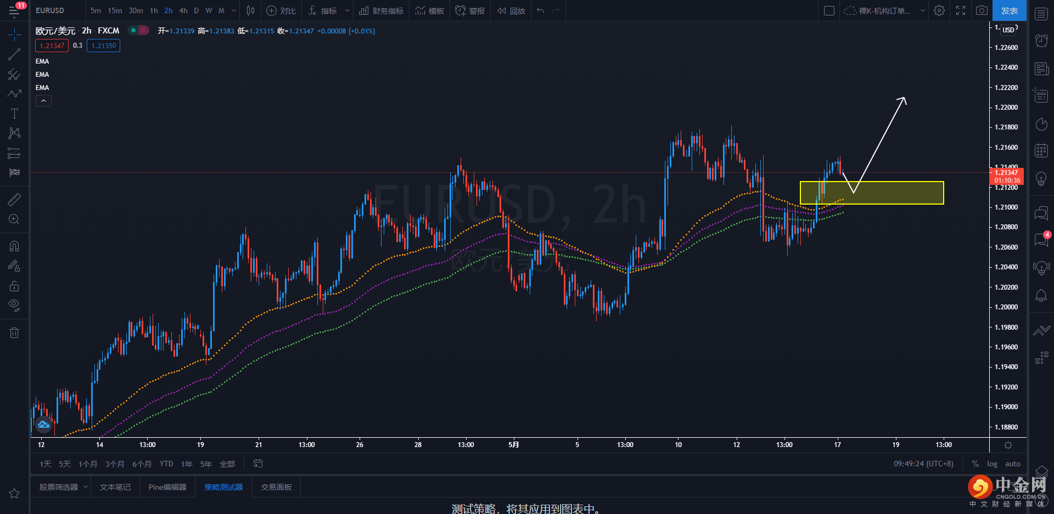
Task: Toggle auto scale at bottom right
Action: point(1012,464)
